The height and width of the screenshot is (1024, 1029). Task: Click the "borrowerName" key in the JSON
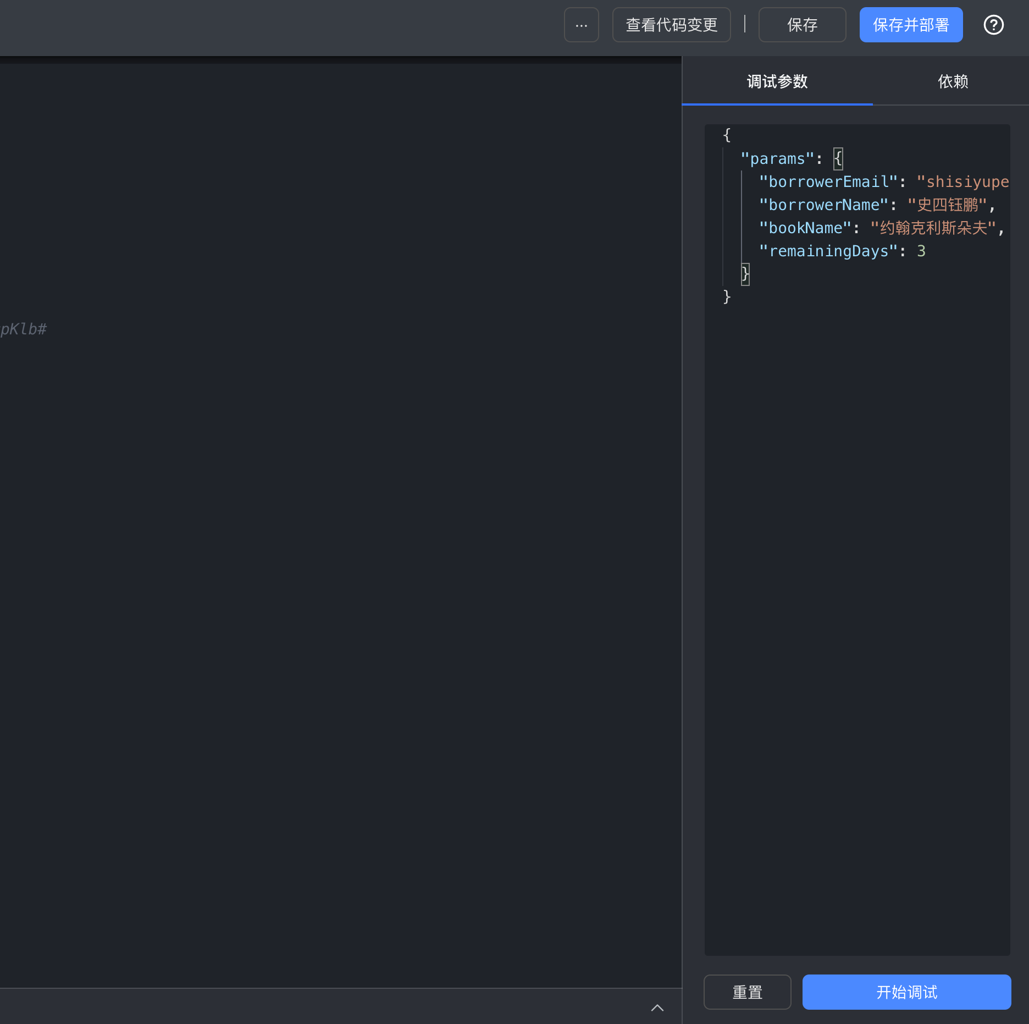click(x=823, y=205)
